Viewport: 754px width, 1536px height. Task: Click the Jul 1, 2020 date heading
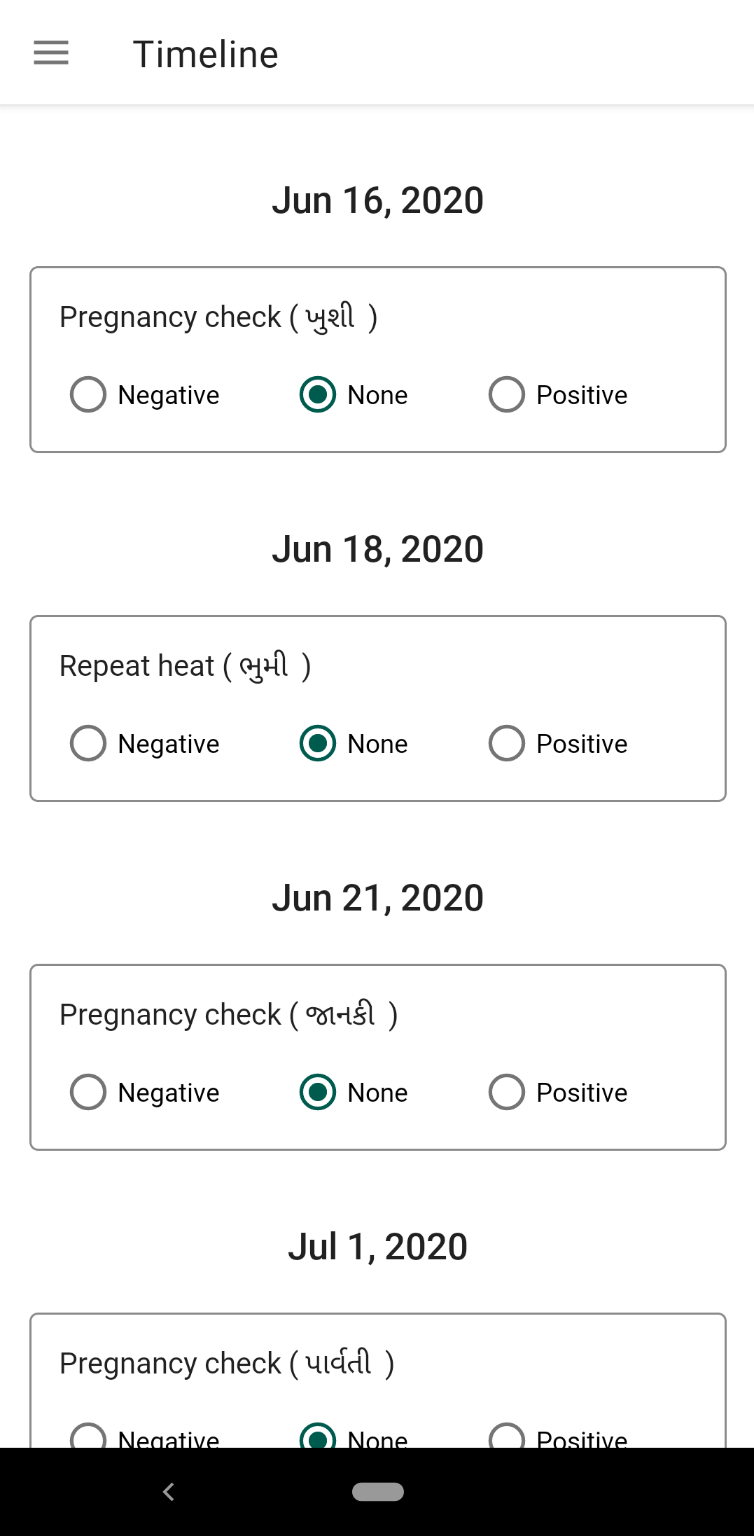[x=377, y=1247]
